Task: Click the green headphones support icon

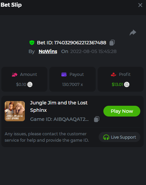Action: (x=106, y=137)
